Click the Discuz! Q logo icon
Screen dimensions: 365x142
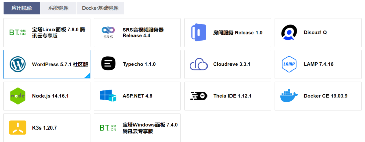click(x=289, y=32)
